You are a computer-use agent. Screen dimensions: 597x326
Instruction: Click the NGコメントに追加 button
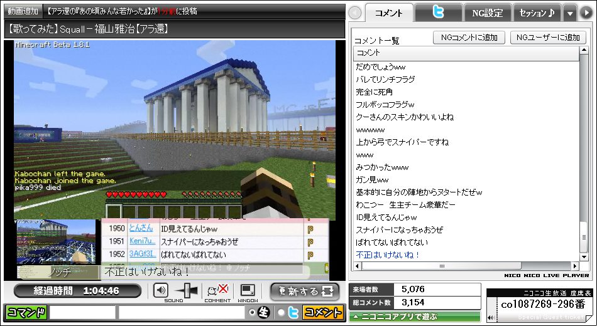tap(469, 37)
